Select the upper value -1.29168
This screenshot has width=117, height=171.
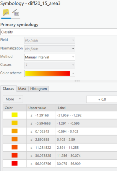(42, 115)
